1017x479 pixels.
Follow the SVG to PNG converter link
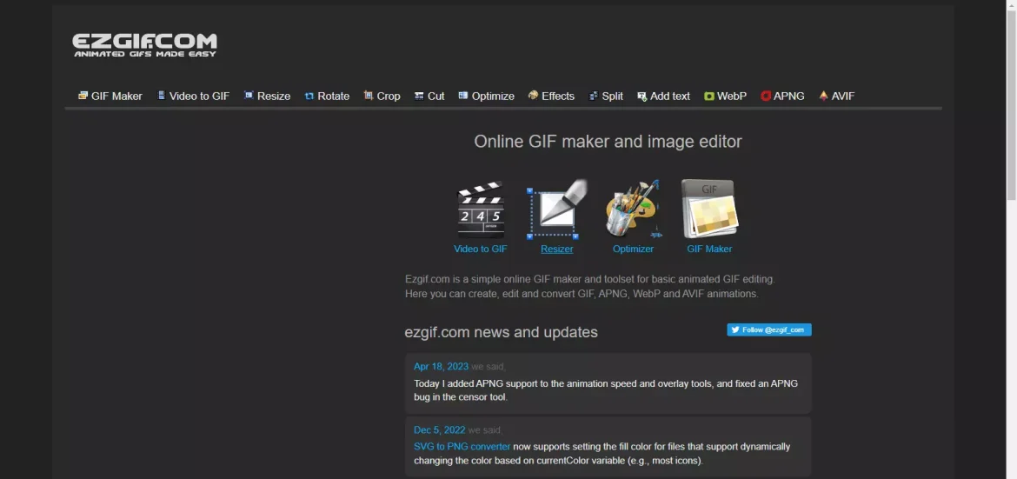coord(462,447)
